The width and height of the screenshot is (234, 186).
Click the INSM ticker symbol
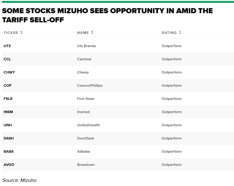click(8, 112)
